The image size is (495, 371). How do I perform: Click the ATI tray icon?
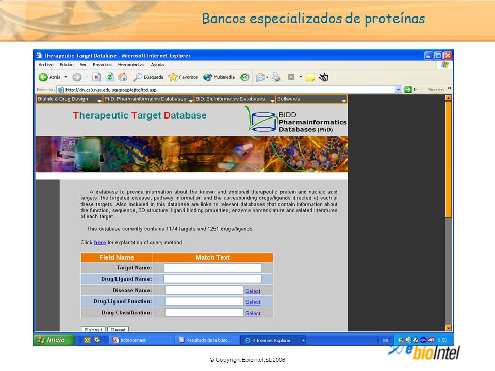[x=431, y=340]
